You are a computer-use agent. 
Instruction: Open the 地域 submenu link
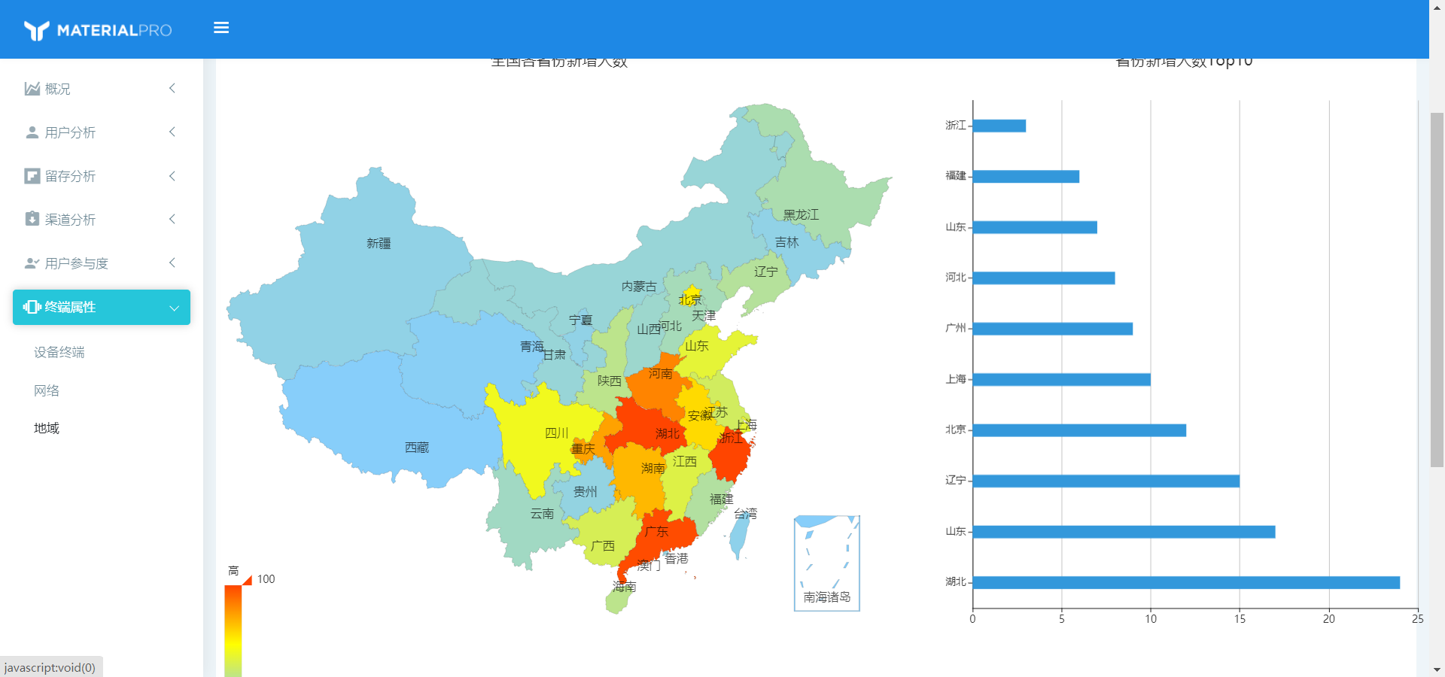(x=47, y=428)
